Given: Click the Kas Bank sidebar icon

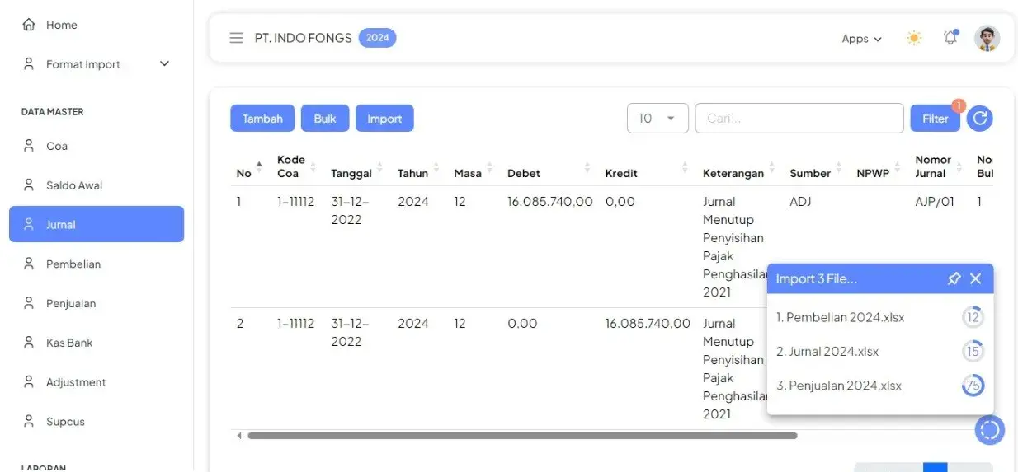Looking at the screenshot, I should click(x=29, y=343).
